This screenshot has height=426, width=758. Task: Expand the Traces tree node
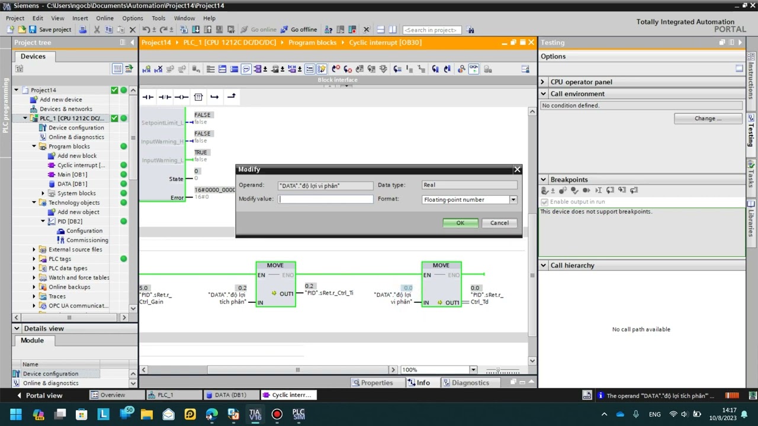(34, 296)
